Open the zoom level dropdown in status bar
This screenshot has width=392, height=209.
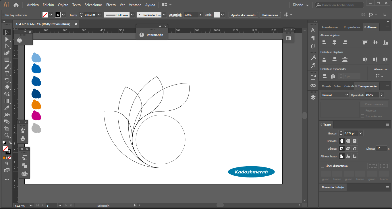tap(31, 206)
